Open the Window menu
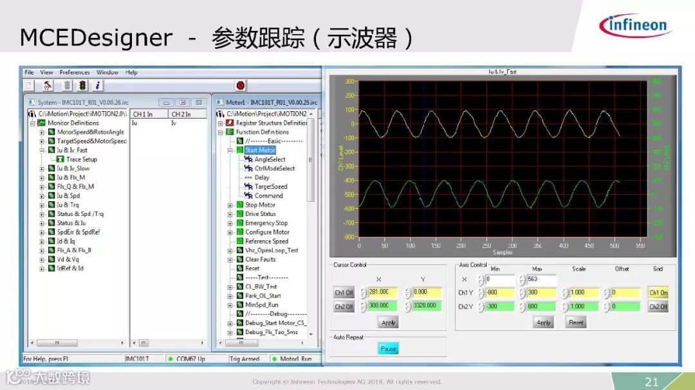695x390 pixels. click(x=107, y=72)
